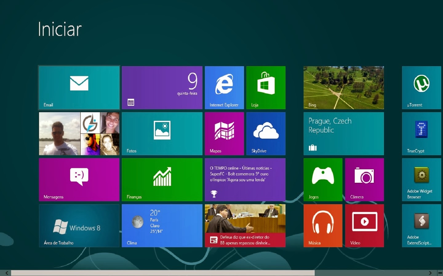
Task: Open the Mapas tile
Action: (224, 134)
